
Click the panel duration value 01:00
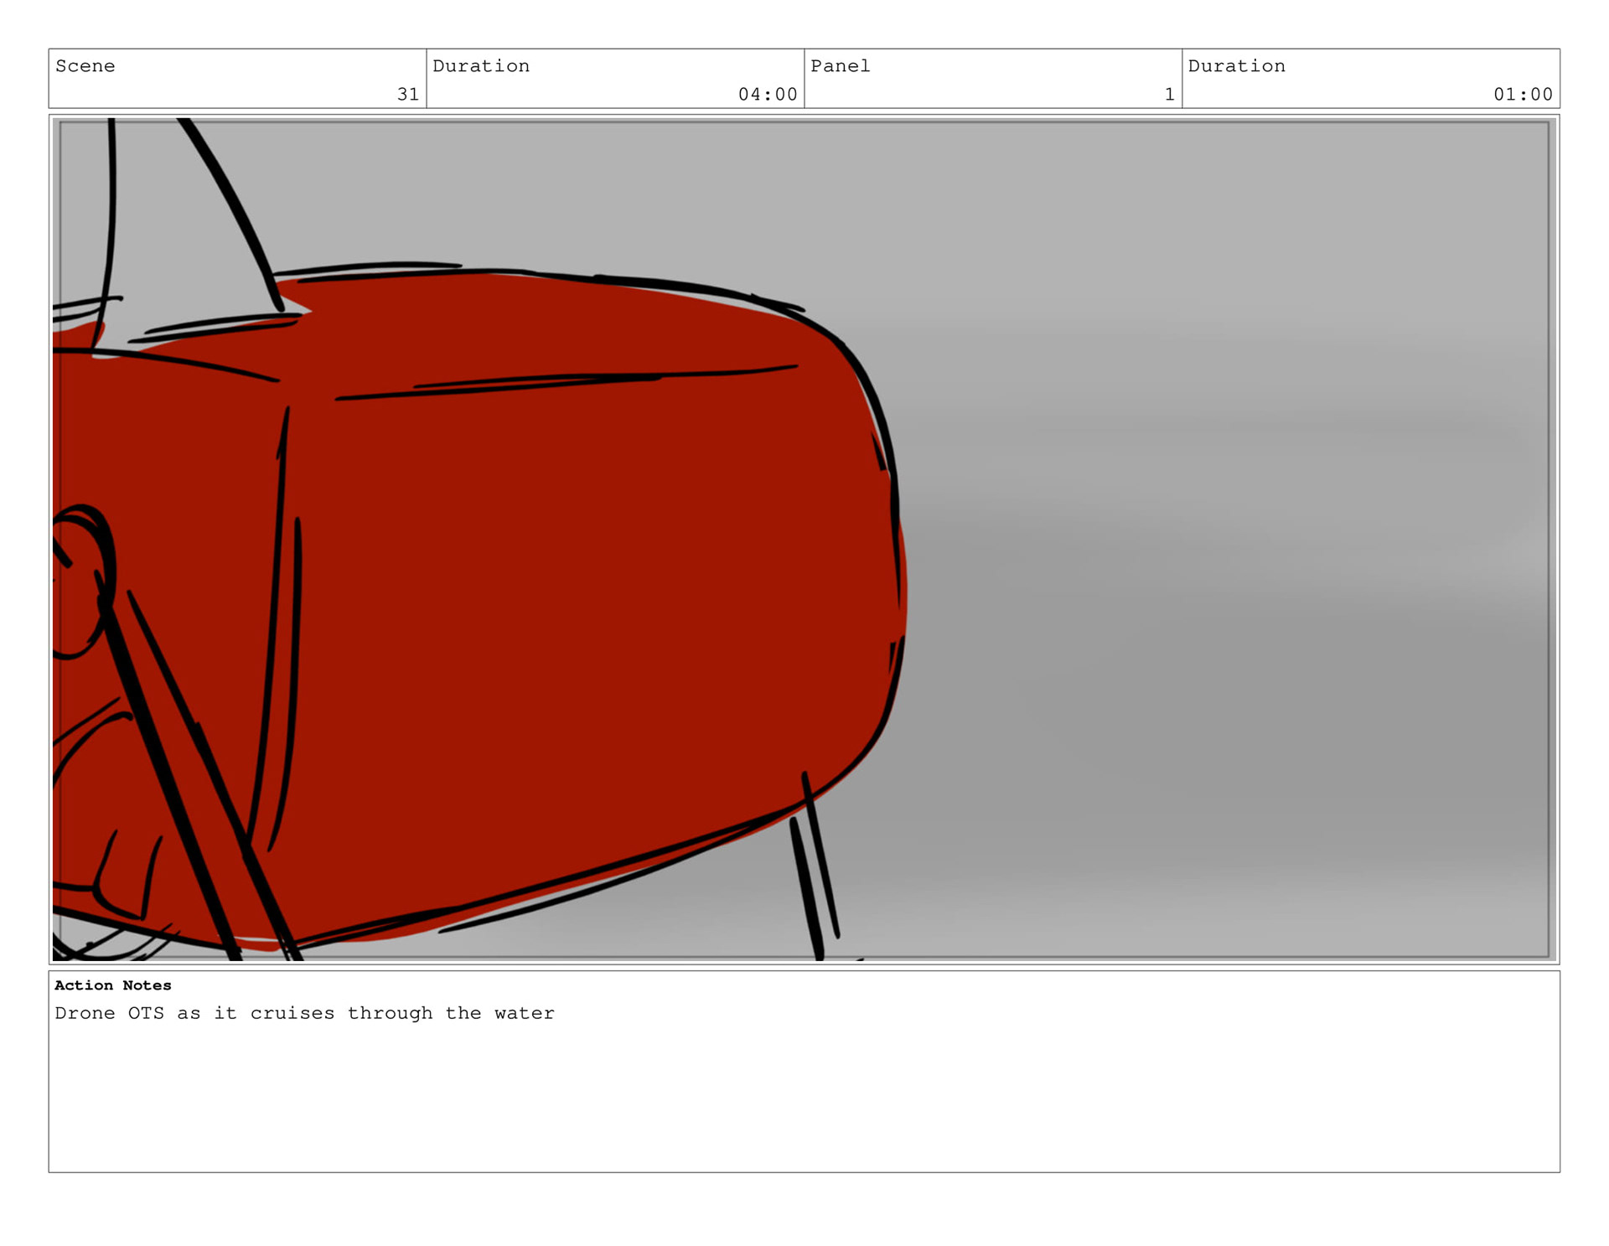pos(1522,94)
